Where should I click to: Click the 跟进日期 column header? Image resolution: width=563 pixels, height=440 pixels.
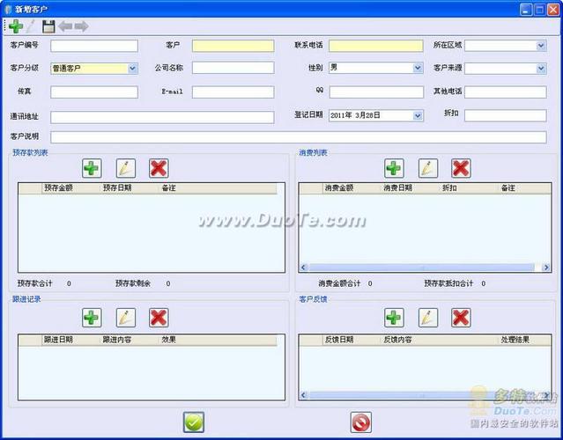click(70, 340)
